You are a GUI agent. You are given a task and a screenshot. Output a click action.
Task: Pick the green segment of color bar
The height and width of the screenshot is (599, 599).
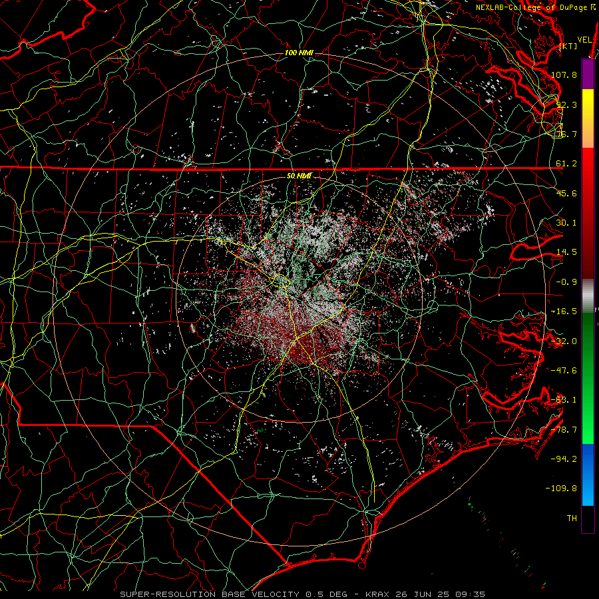click(588, 378)
